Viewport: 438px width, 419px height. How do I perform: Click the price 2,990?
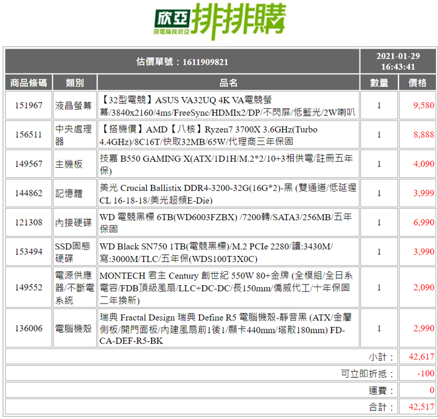coord(424,328)
